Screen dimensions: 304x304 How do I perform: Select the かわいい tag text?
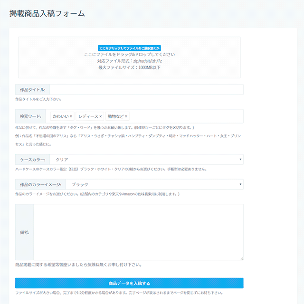pyautogui.click(x=60, y=116)
